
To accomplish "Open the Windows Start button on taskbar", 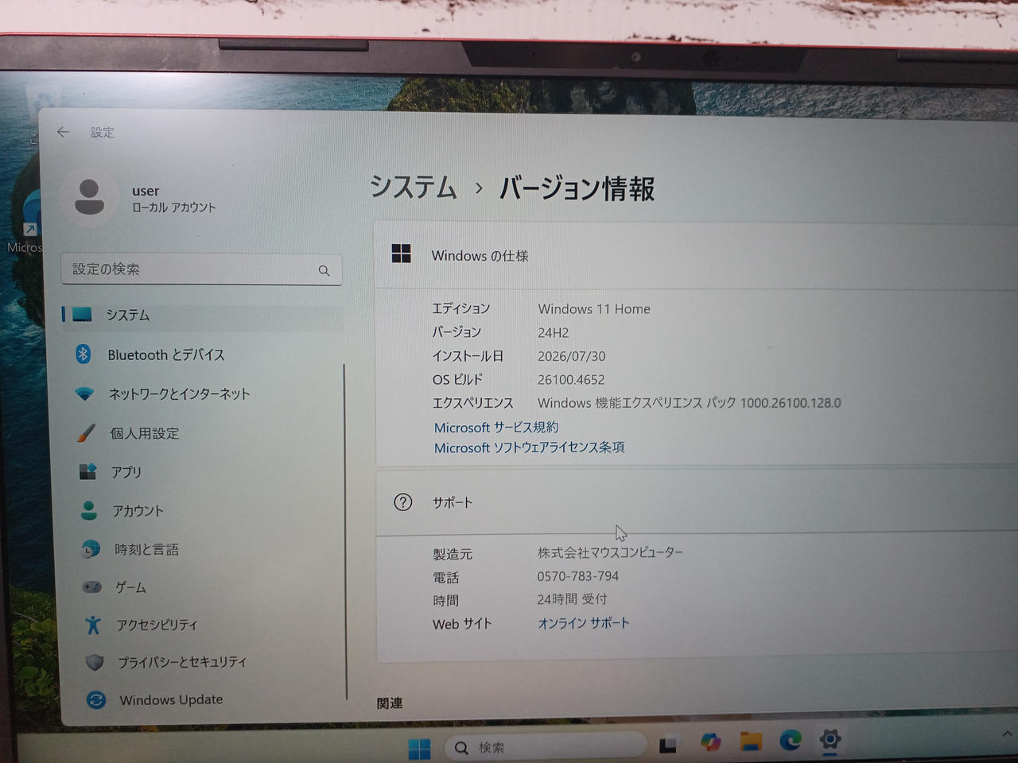I will (x=419, y=748).
